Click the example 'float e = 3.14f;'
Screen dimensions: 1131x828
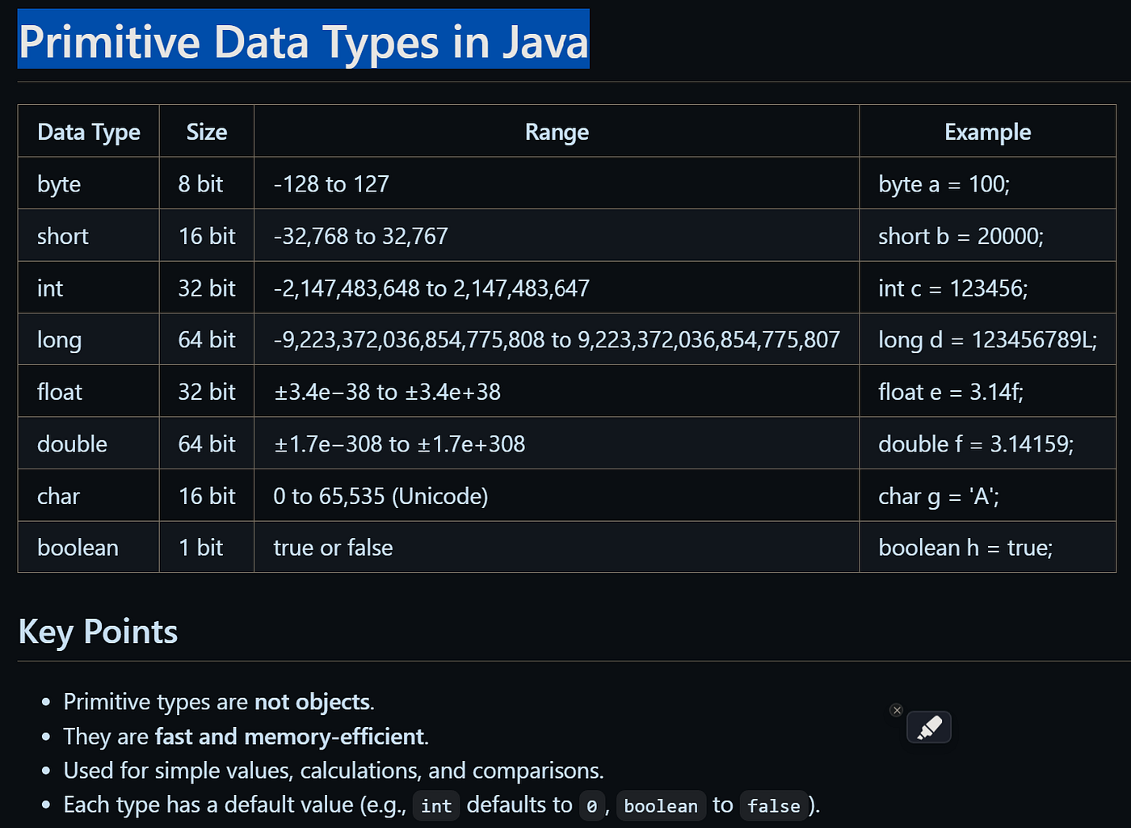[950, 393]
